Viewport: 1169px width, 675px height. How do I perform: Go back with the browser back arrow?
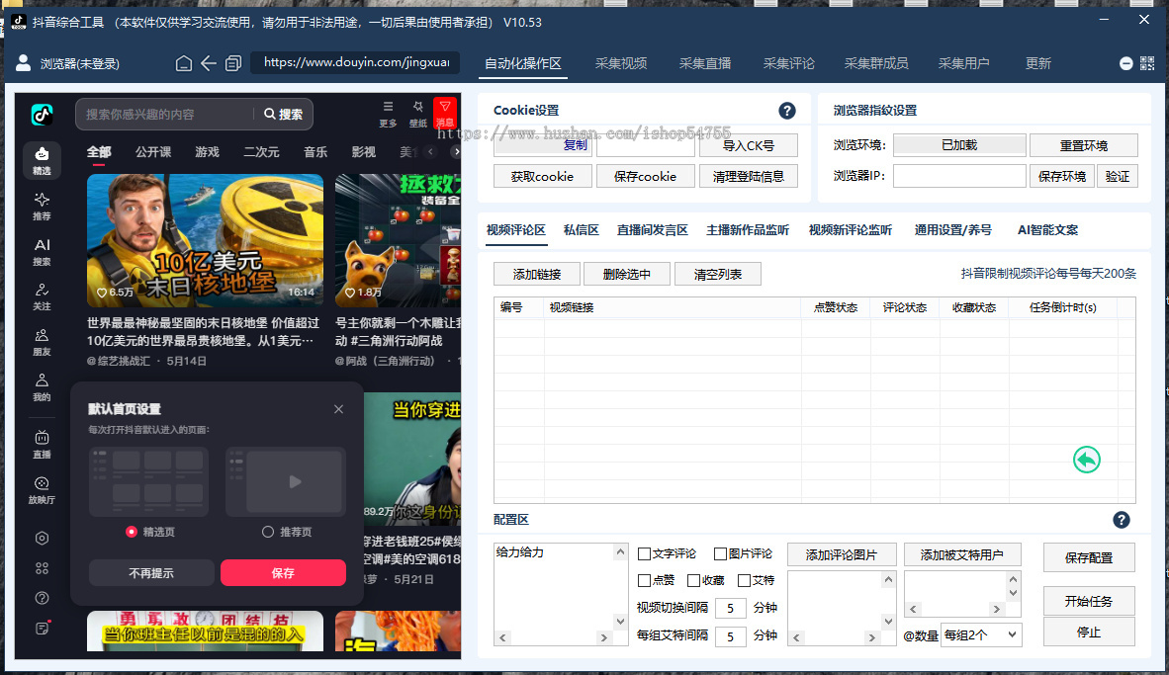coord(209,63)
